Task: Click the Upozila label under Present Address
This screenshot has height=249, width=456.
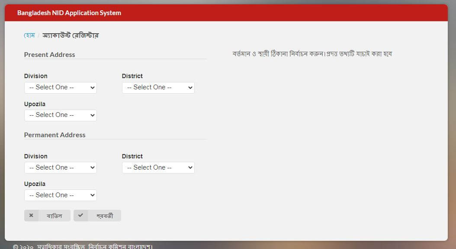Action: 35,104
